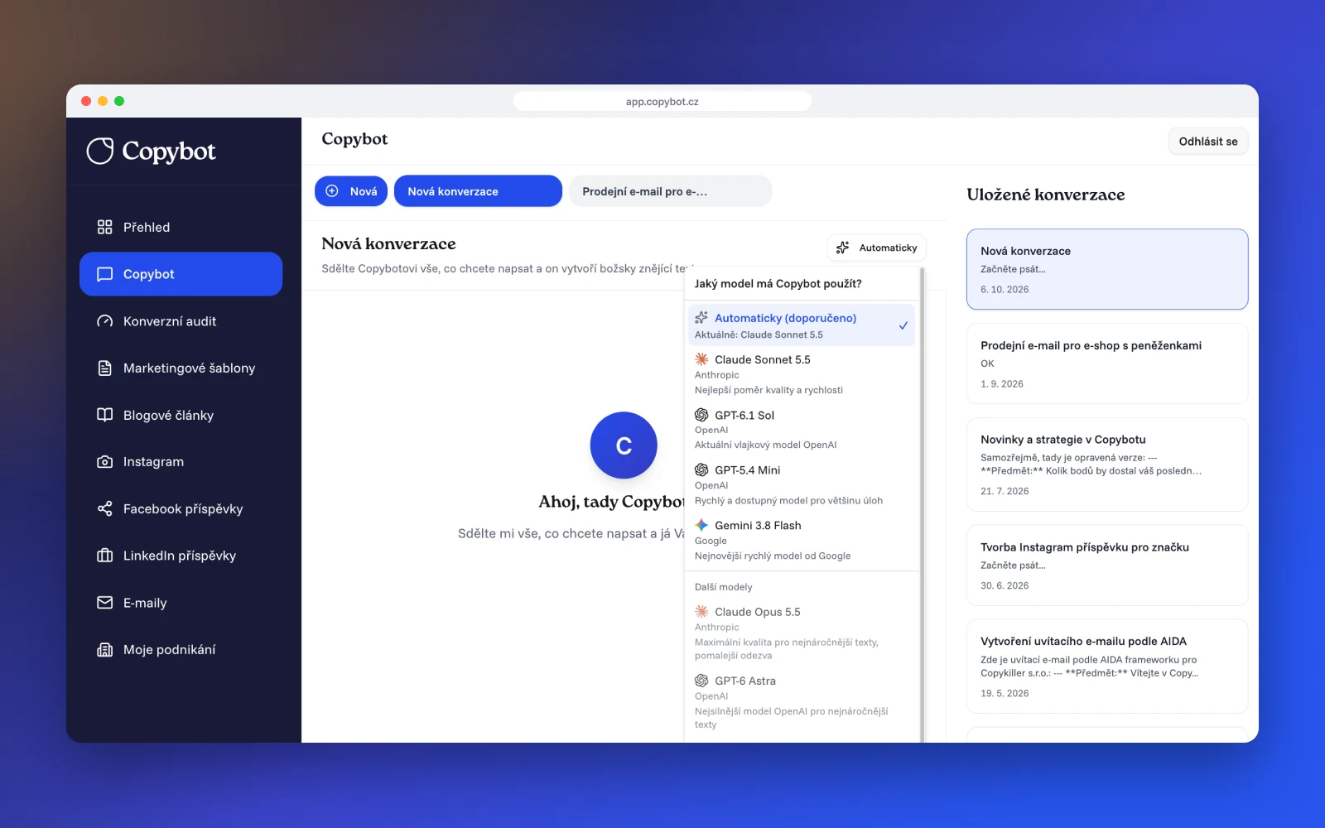Click the Anthropic icon beside Claude Sonnet 5.5
Image resolution: width=1325 pixels, height=828 pixels.
click(x=701, y=359)
